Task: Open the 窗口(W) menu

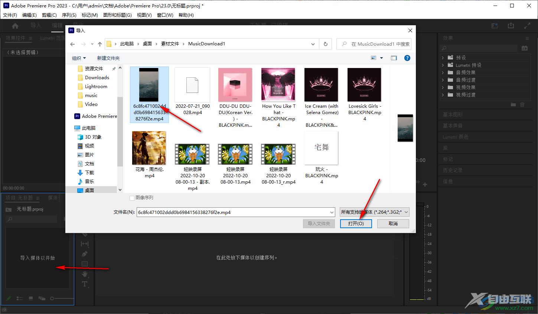Action: 165,15
